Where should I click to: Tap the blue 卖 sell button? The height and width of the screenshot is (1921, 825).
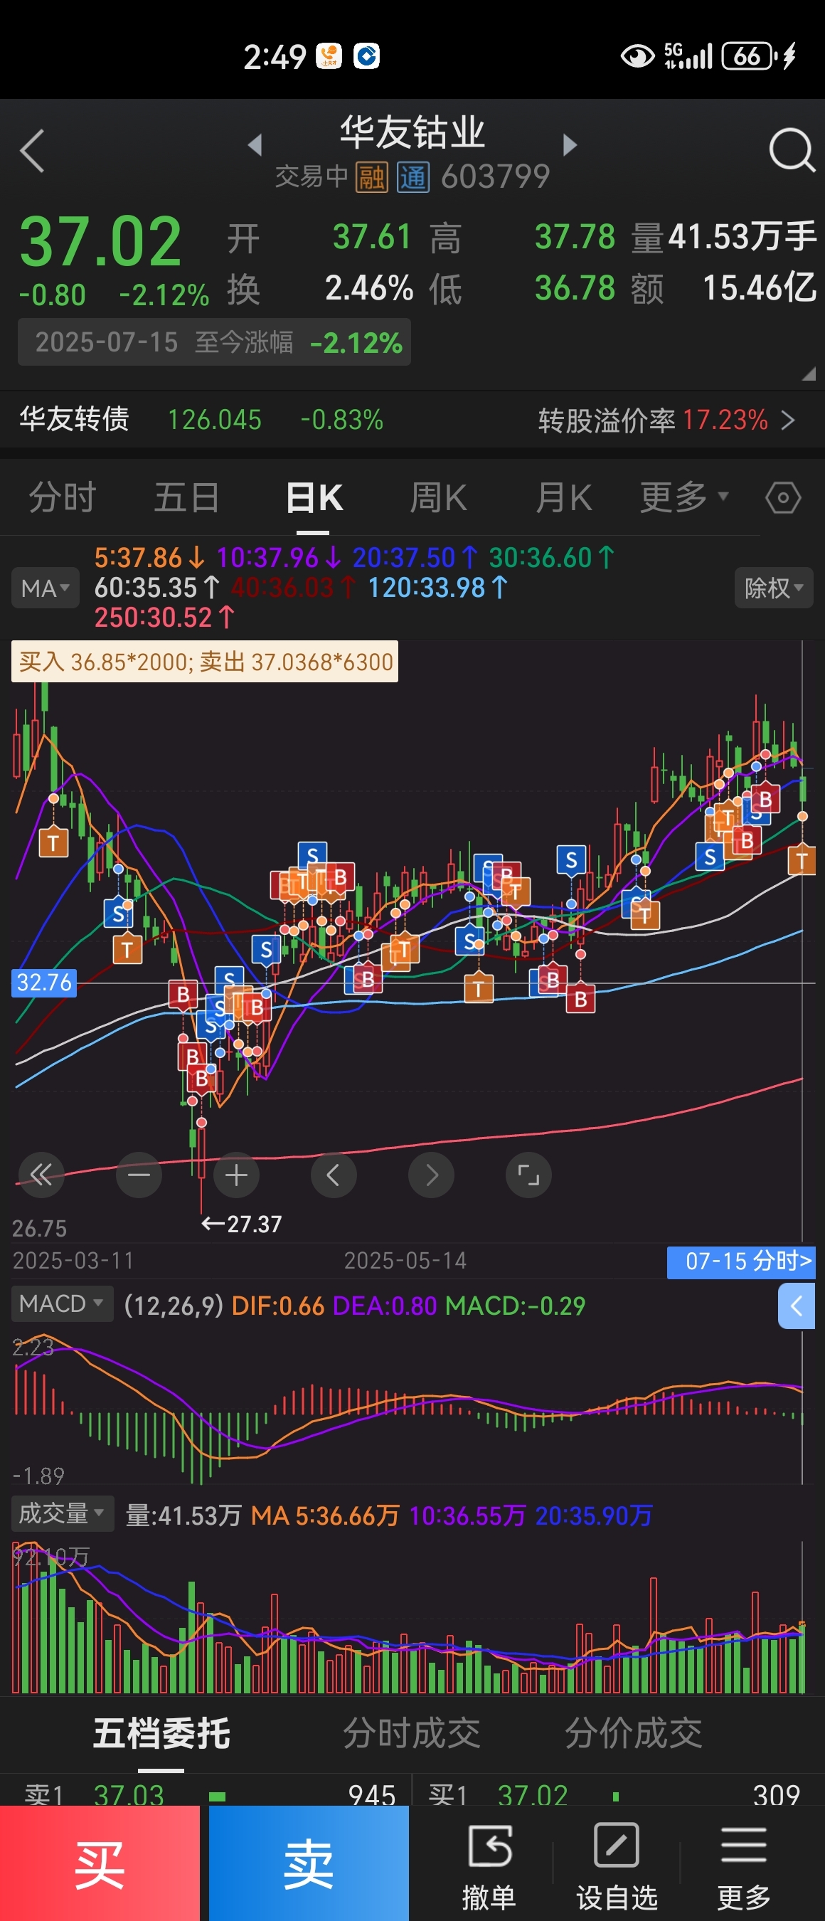309,1863
